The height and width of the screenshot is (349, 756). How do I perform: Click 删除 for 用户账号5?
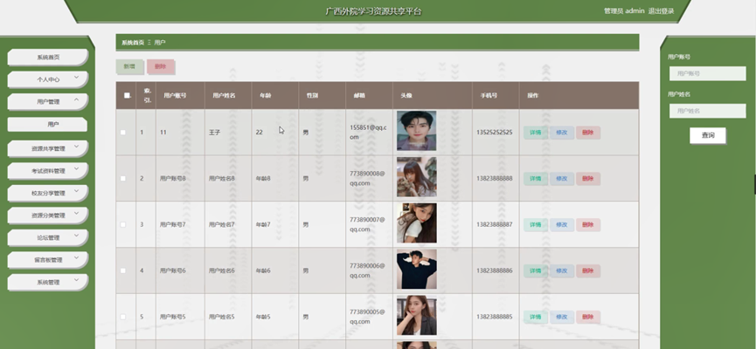(x=587, y=318)
